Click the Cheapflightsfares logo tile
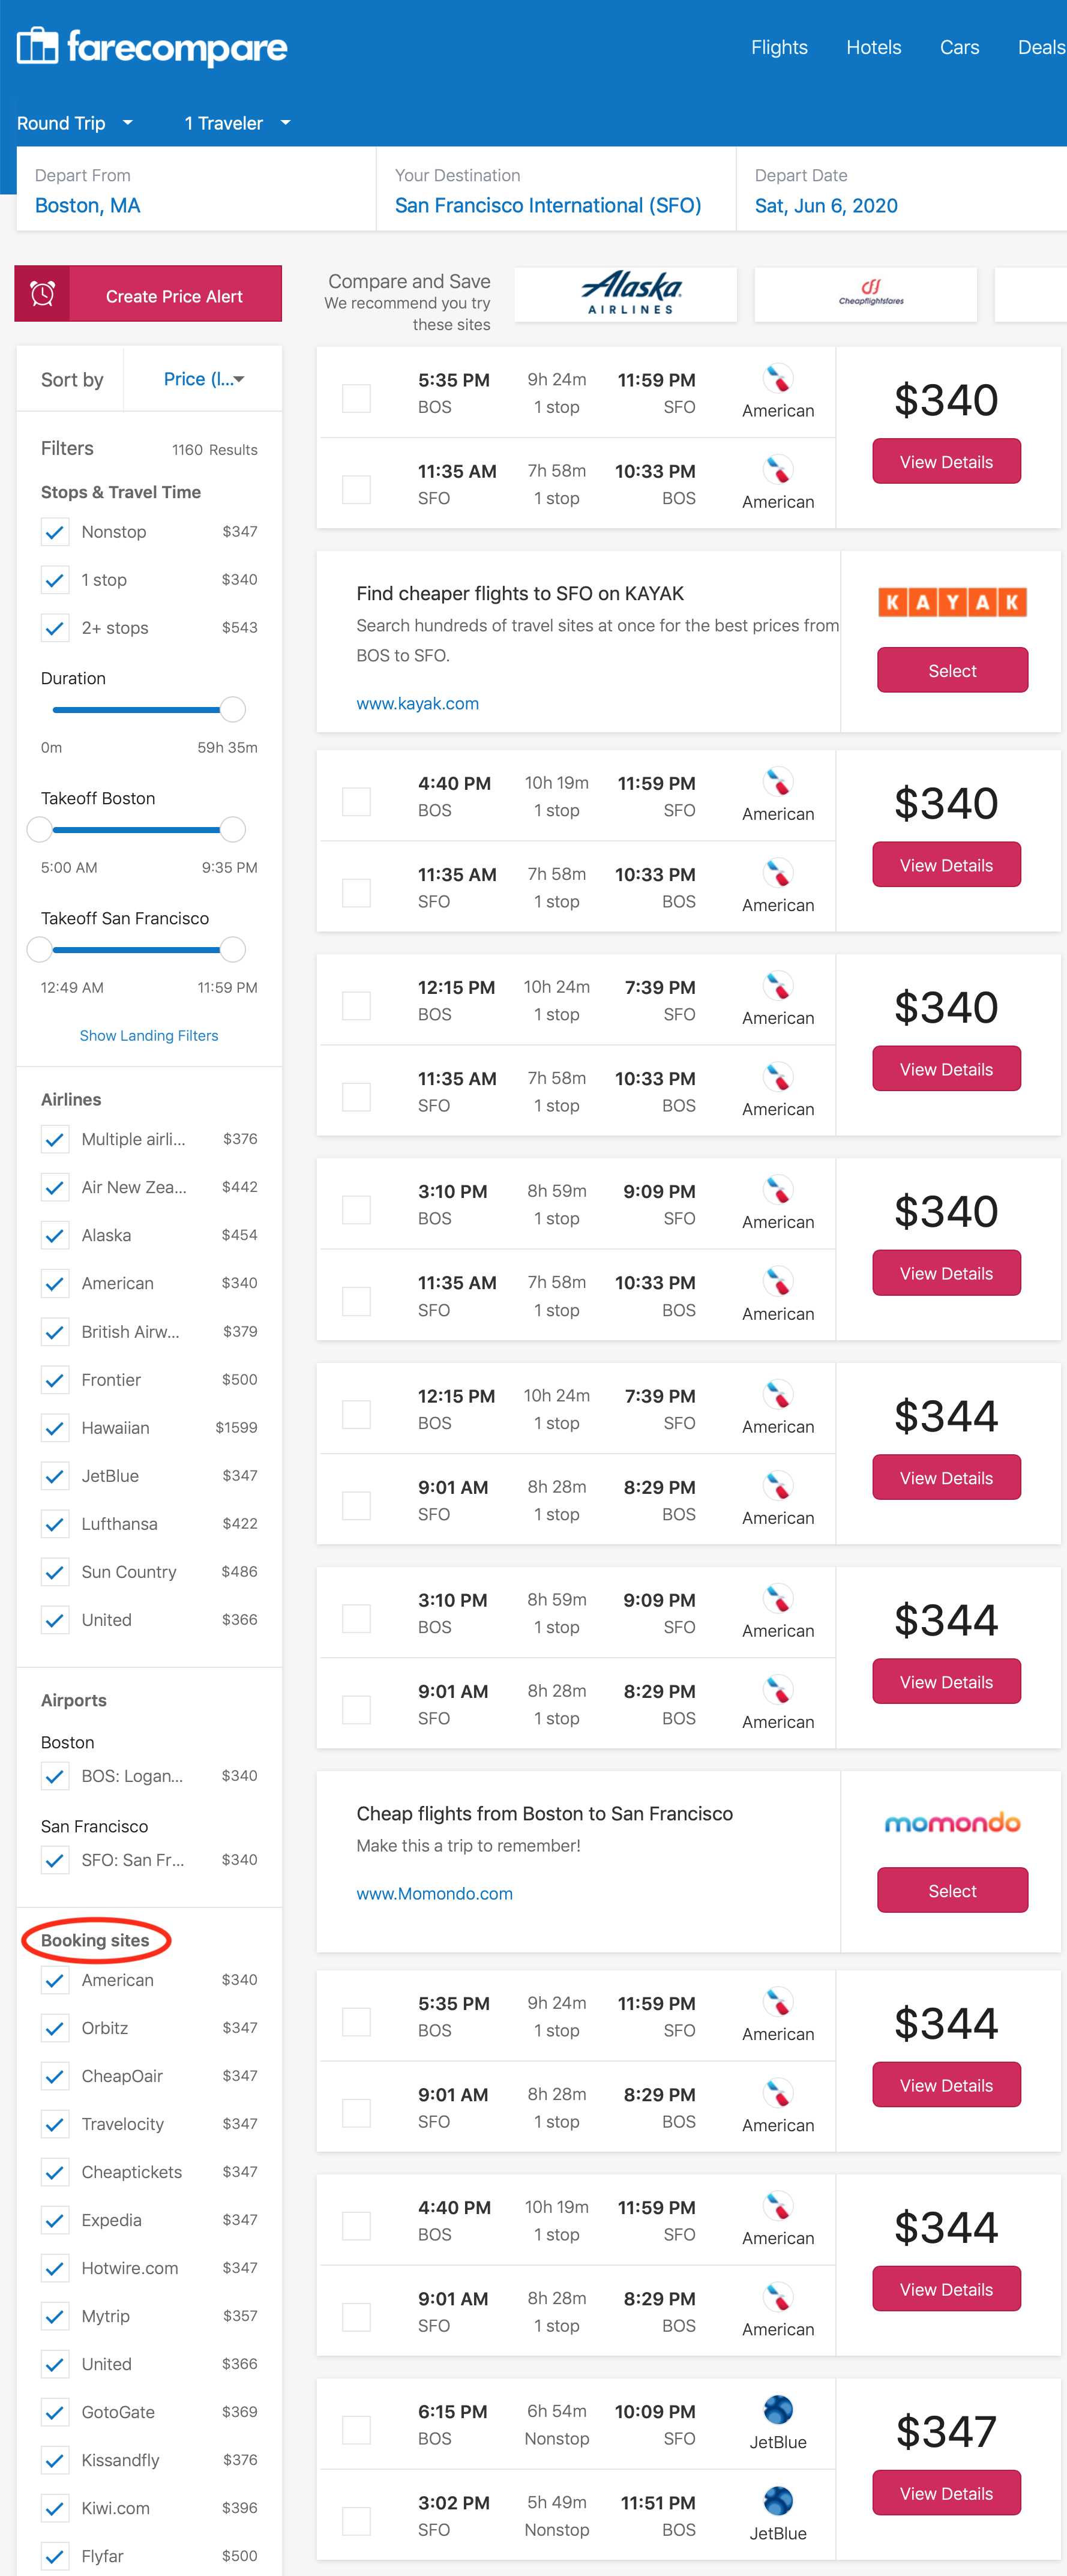Viewport: 1067px width, 2576px height. tap(865, 294)
